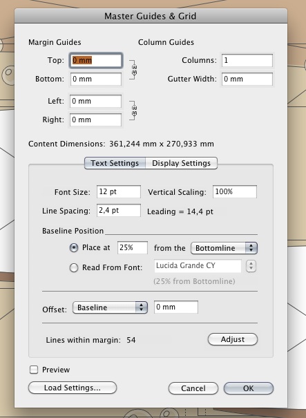The height and width of the screenshot is (418, 306).
Task: Toggle the Top/Bottom margin link chain icon
Action: [x=134, y=70]
